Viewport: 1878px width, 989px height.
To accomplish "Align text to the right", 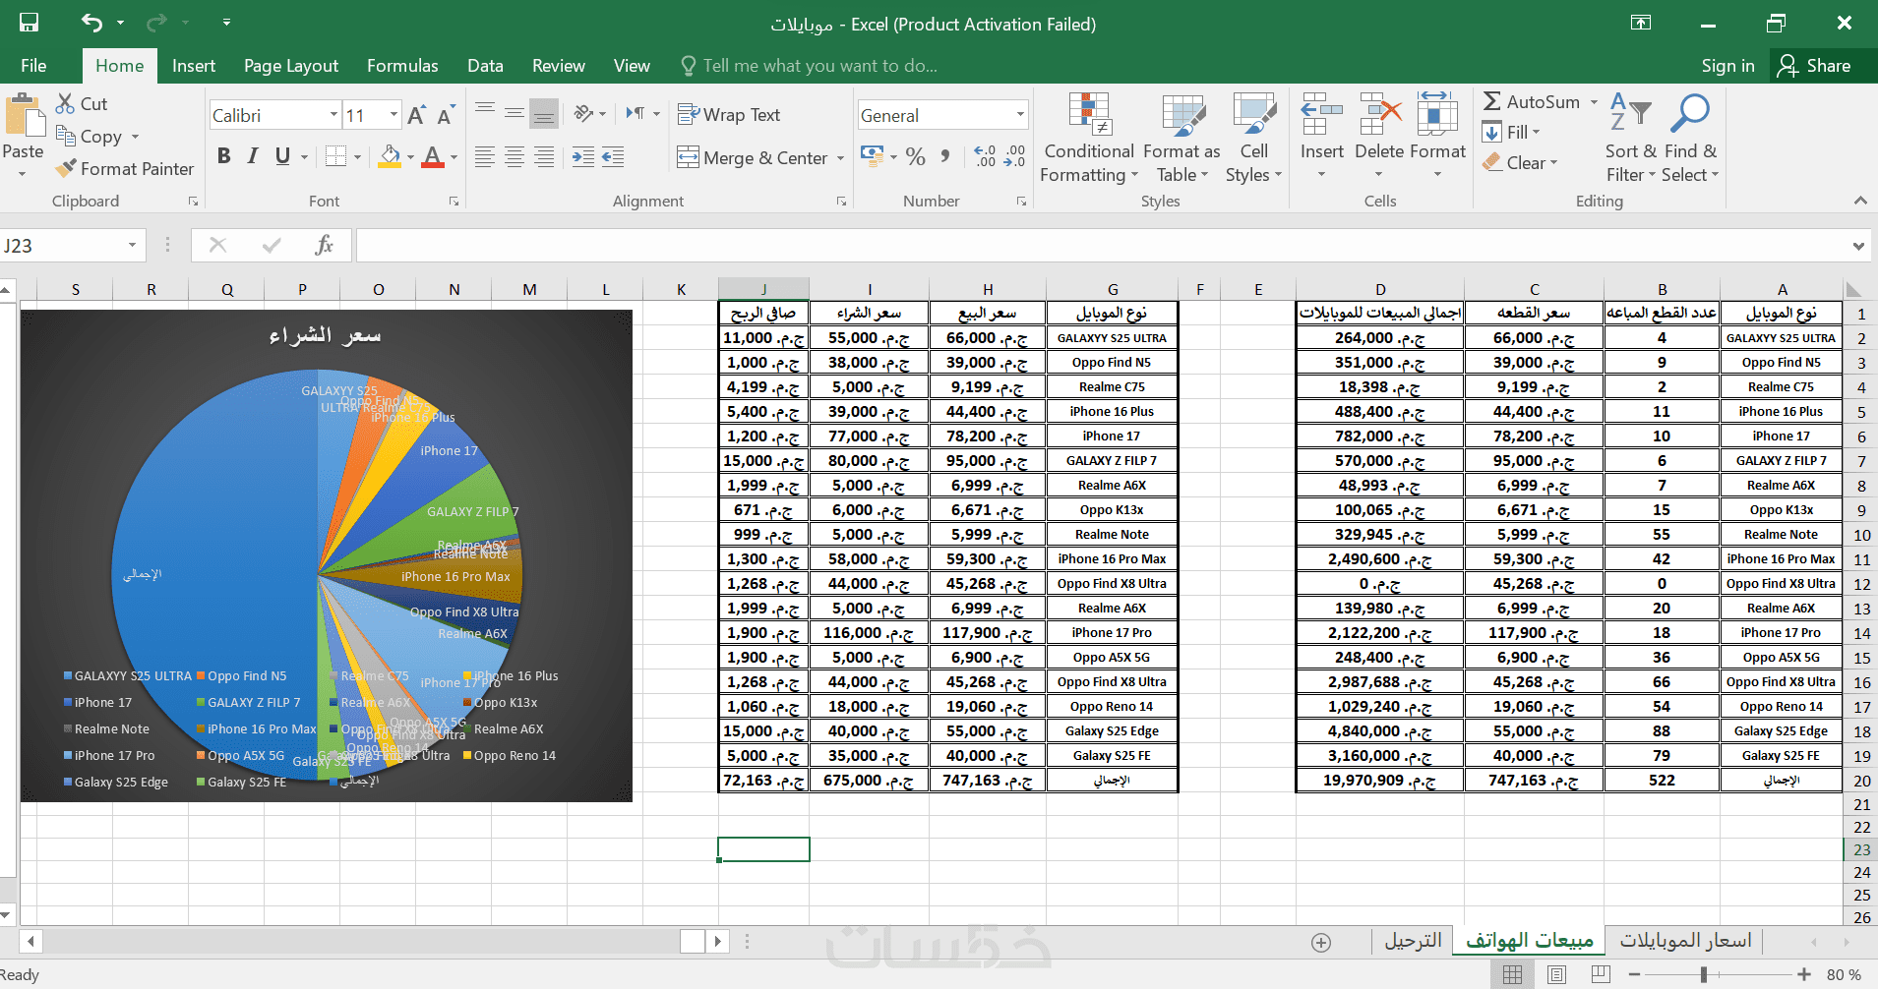I will (x=544, y=157).
